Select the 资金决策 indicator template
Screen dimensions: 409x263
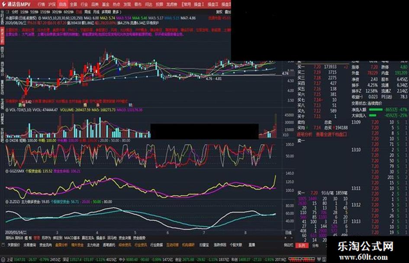point(125,238)
